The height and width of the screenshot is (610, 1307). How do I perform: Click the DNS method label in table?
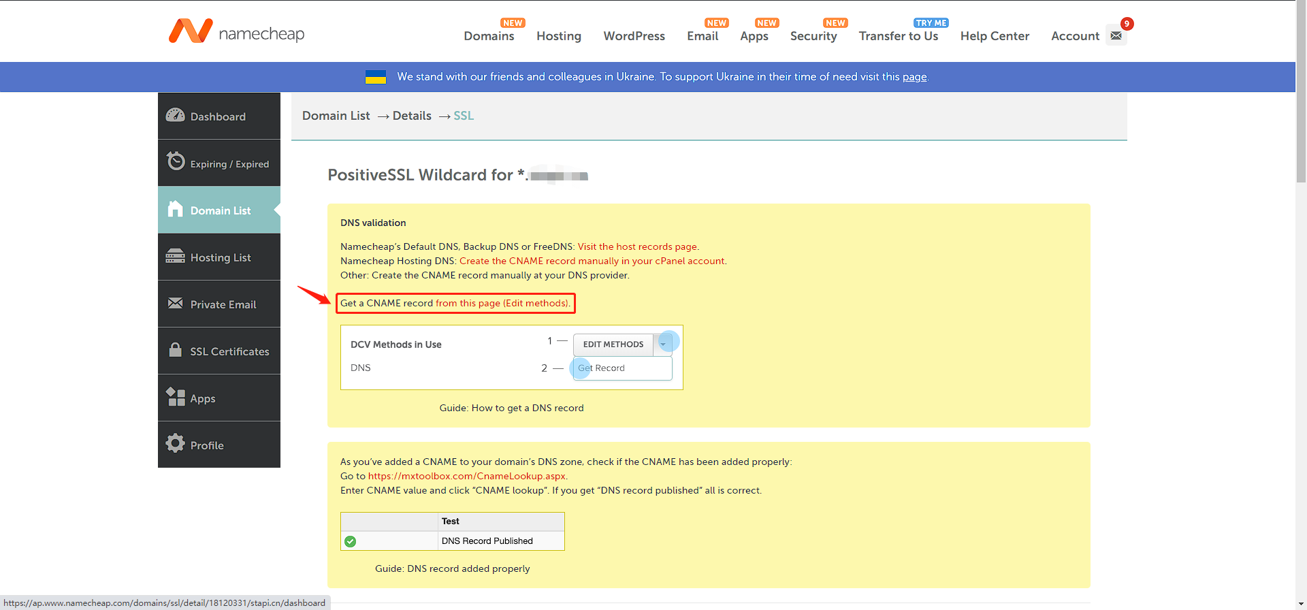(x=361, y=368)
